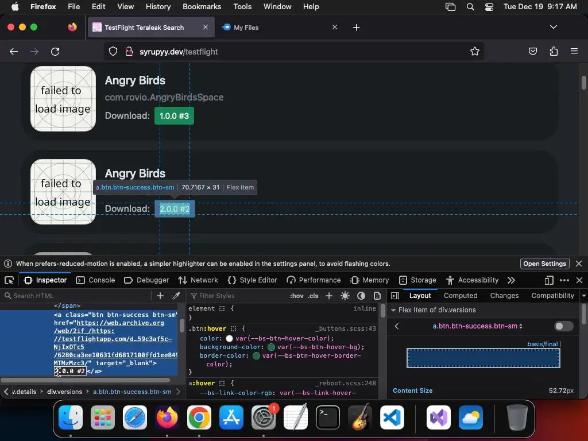Open the List all tabs dropdown
This screenshot has width=588, height=441.
coord(554,27)
